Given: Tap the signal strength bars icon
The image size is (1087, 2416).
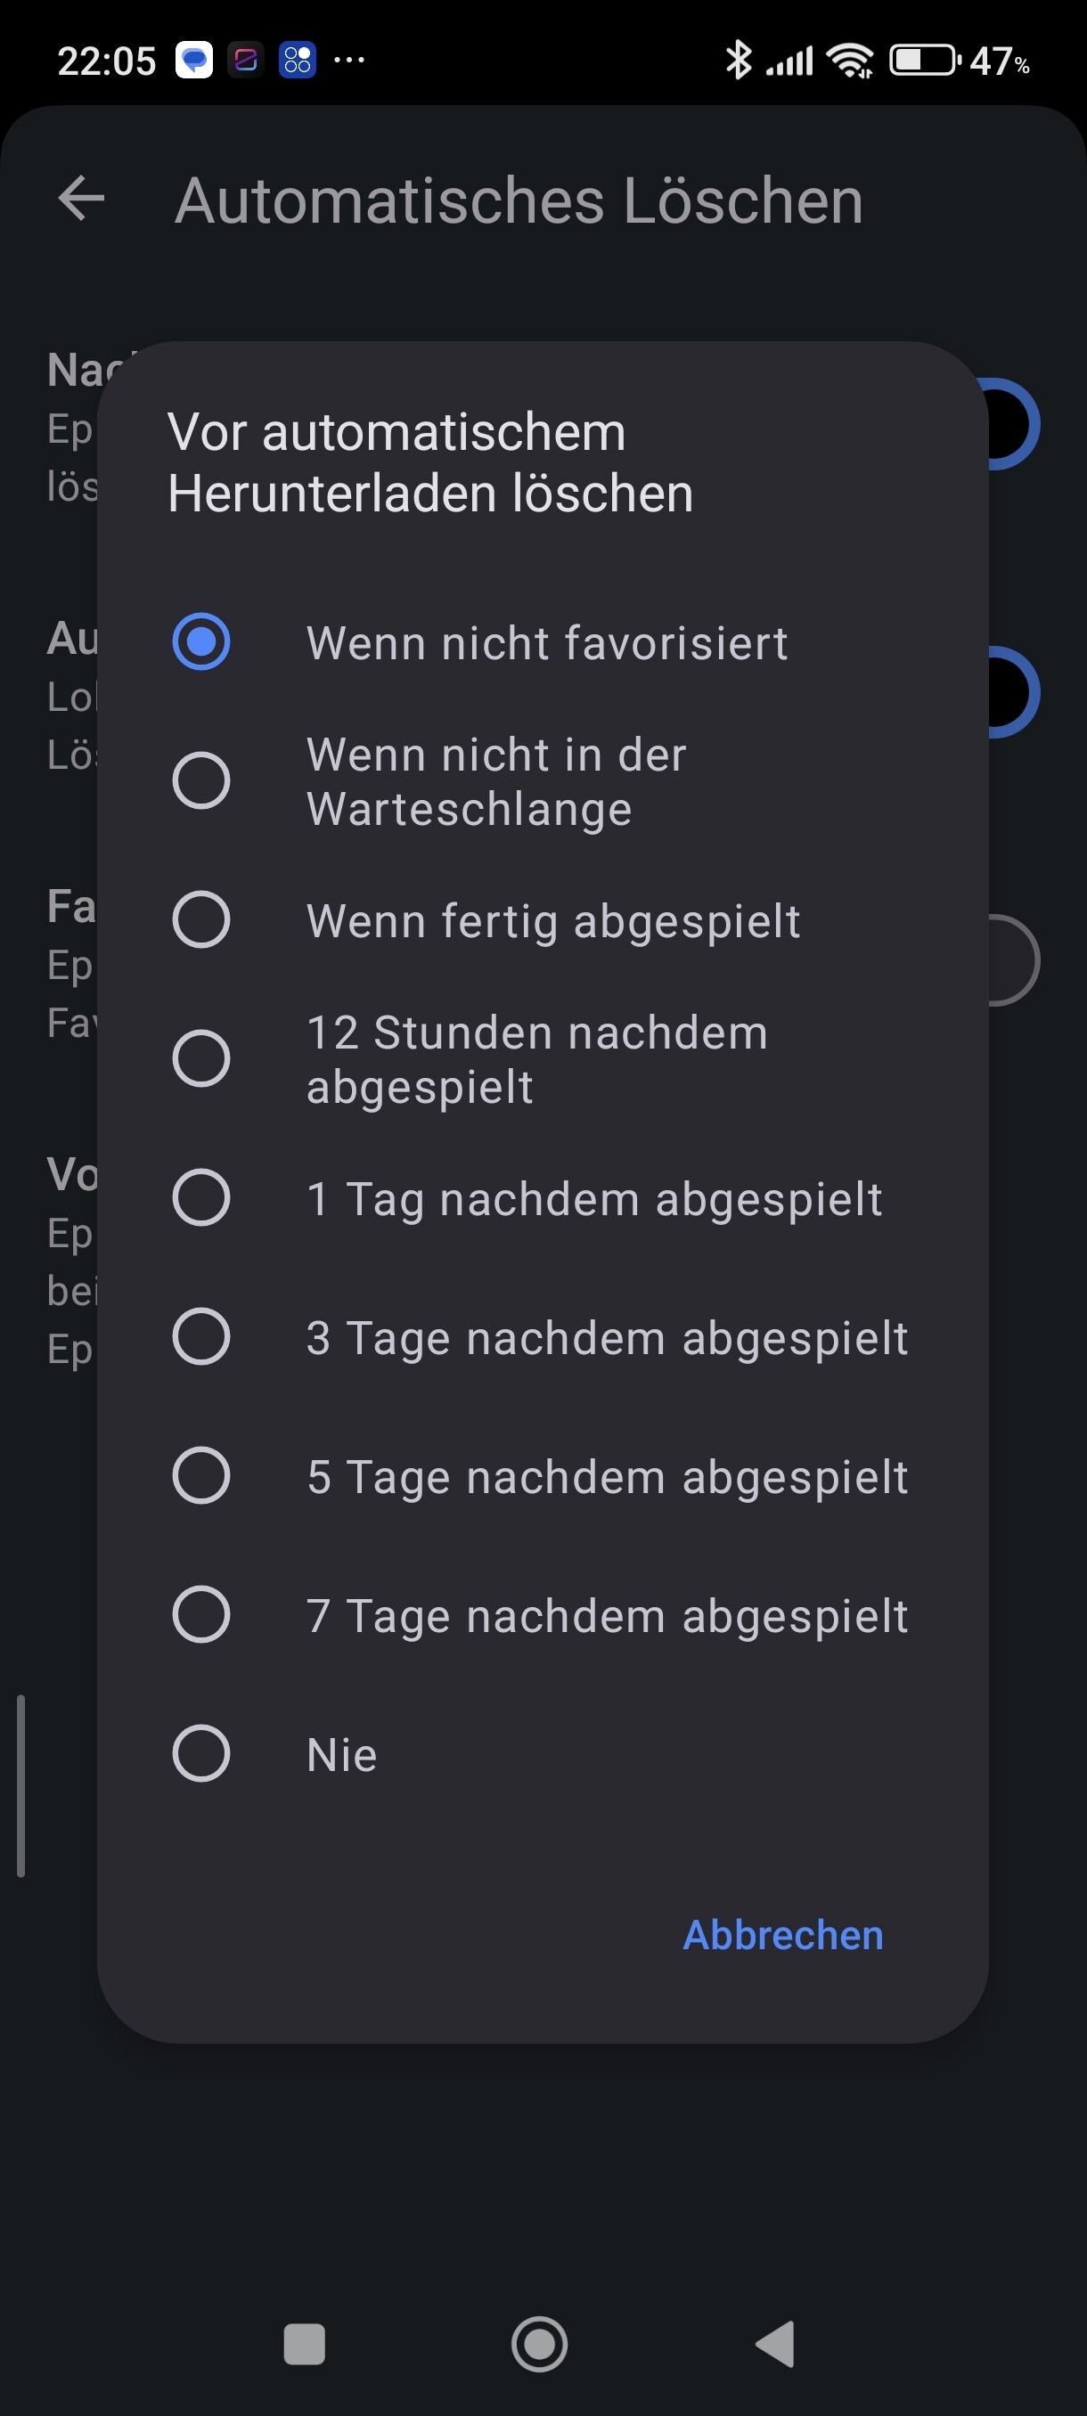Looking at the screenshot, I should click(789, 61).
